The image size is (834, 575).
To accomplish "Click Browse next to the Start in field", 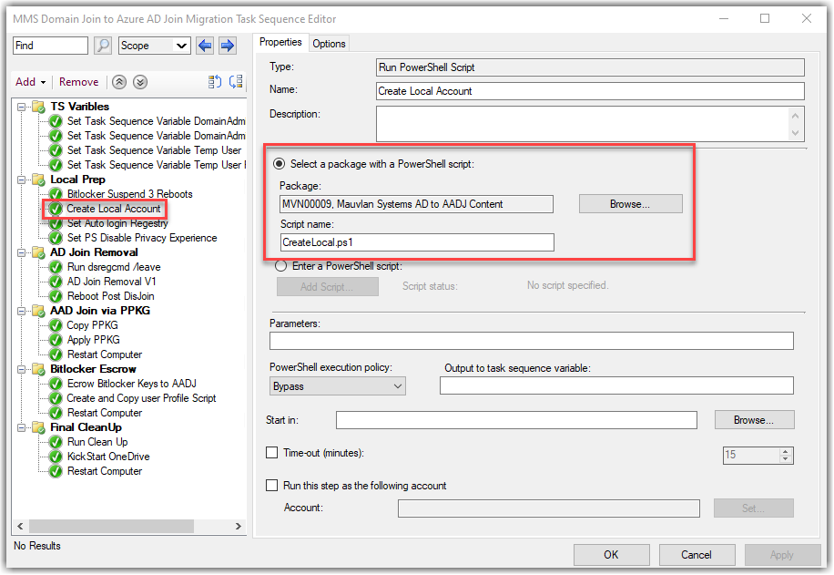I will (x=754, y=420).
